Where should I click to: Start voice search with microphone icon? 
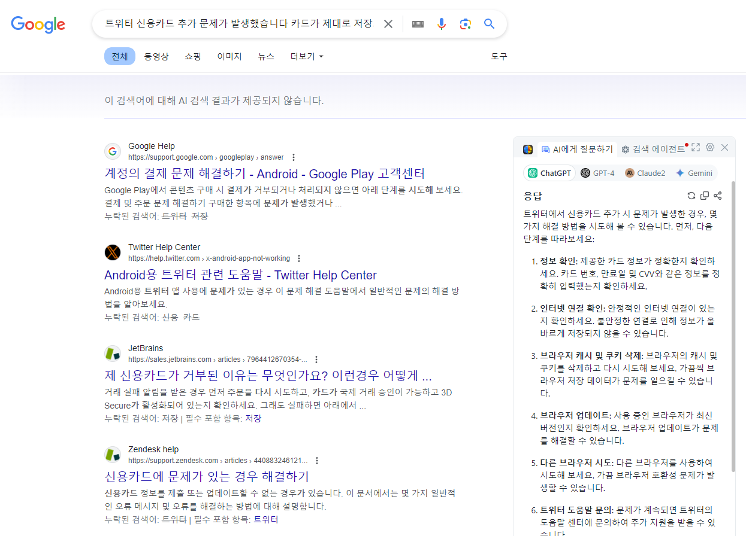tap(442, 24)
